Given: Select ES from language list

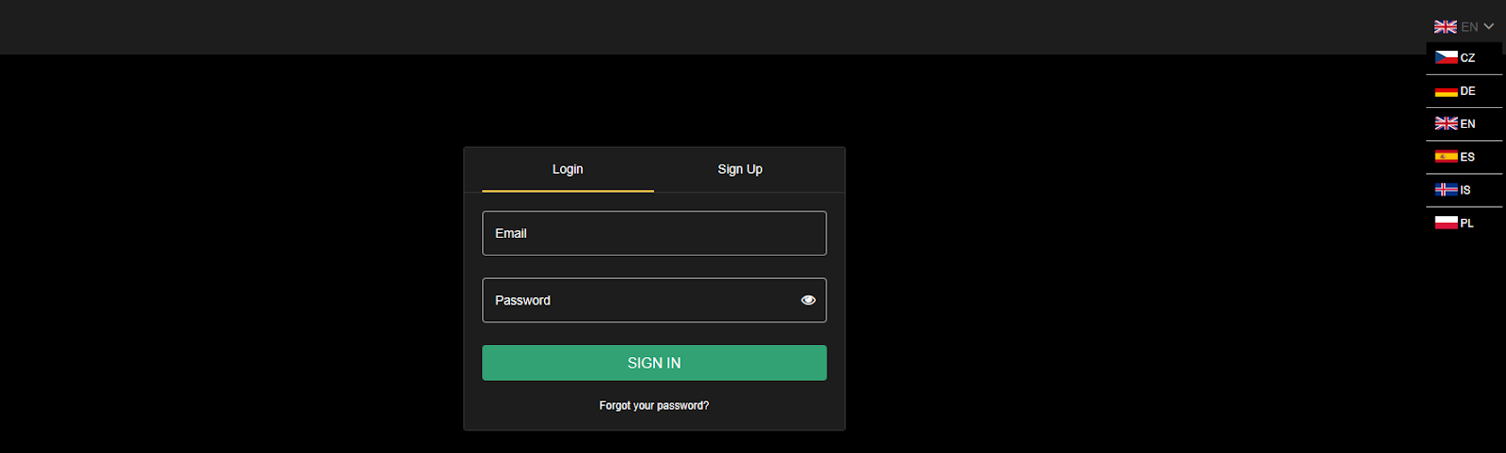Looking at the screenshot, I should pyautogui.click(x=1464, y=157).
